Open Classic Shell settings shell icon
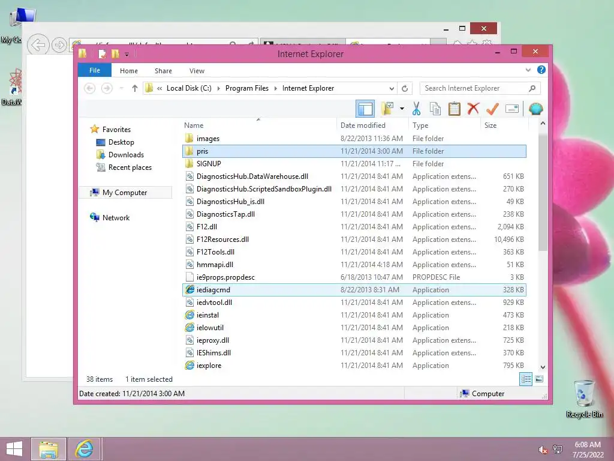 (x=535, y=109)
